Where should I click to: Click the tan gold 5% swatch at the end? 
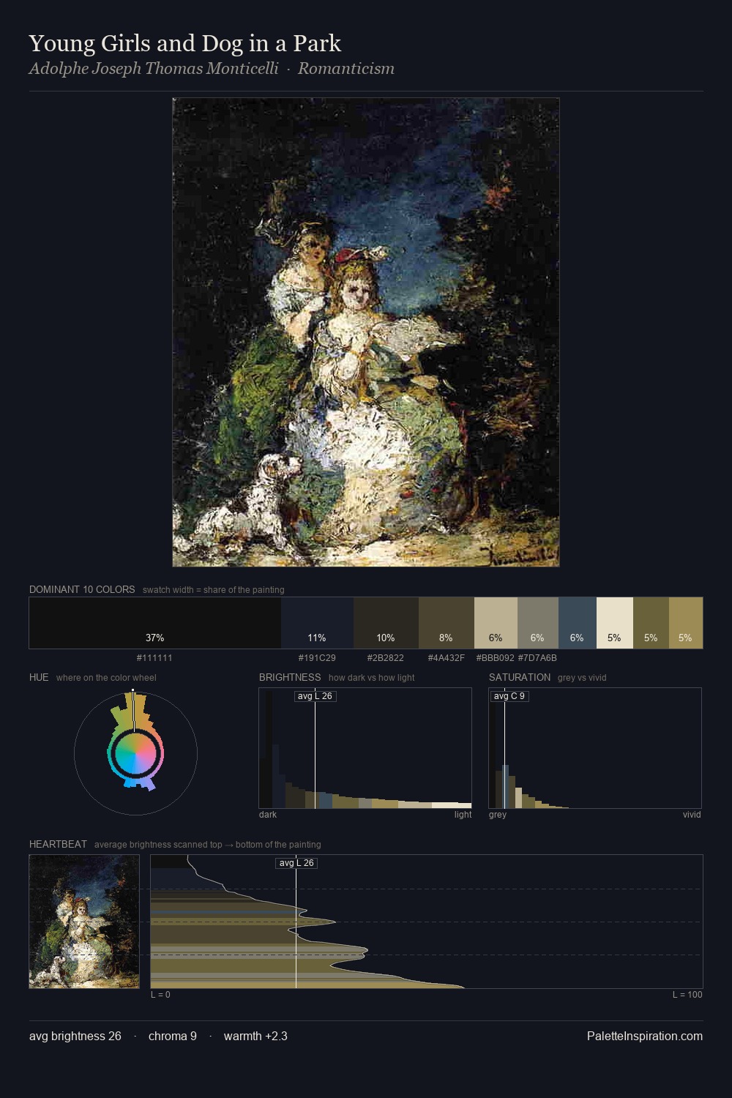686,623
